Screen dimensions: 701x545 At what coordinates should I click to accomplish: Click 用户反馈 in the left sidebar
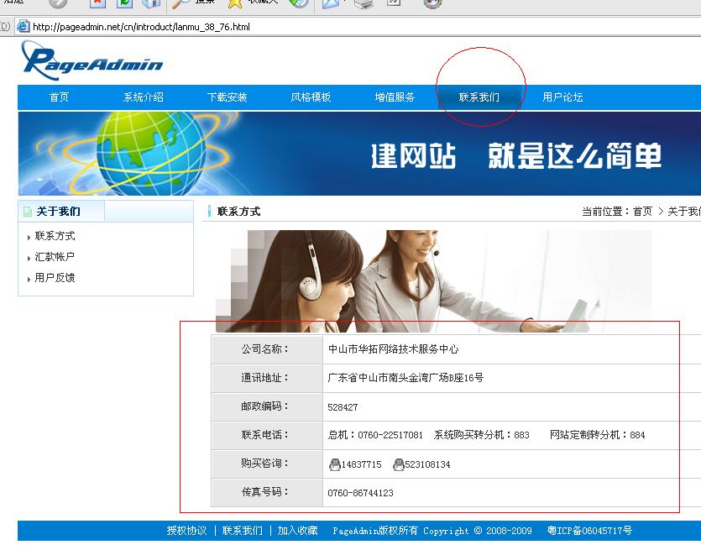coord(55,278)
